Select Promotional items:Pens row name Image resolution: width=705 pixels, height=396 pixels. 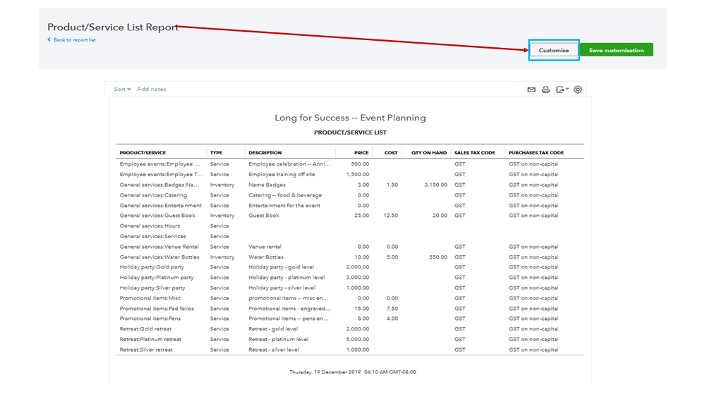(x=150, y=318)
